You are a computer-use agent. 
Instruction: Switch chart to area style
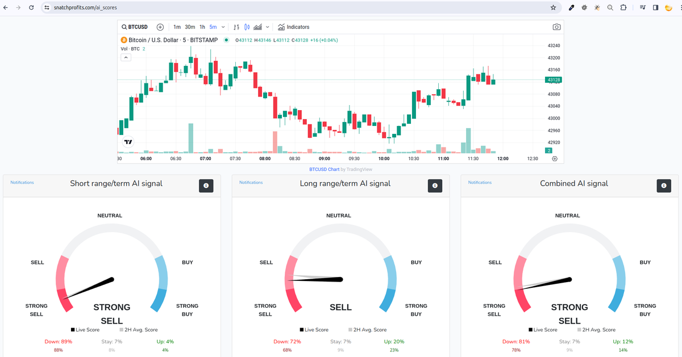pos(257,27)
